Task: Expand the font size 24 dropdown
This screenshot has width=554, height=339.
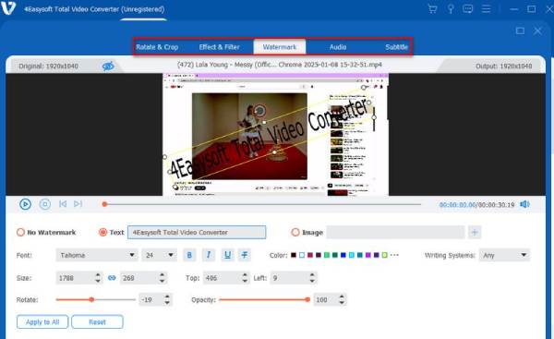Action: pyautogui.click(x=159, y=255)
